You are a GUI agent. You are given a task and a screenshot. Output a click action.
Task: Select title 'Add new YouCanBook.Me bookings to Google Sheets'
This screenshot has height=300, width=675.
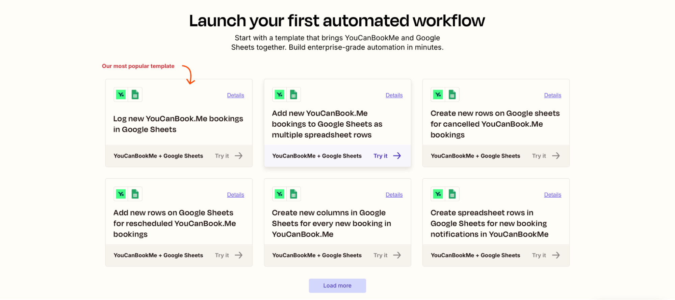(327, 124)
